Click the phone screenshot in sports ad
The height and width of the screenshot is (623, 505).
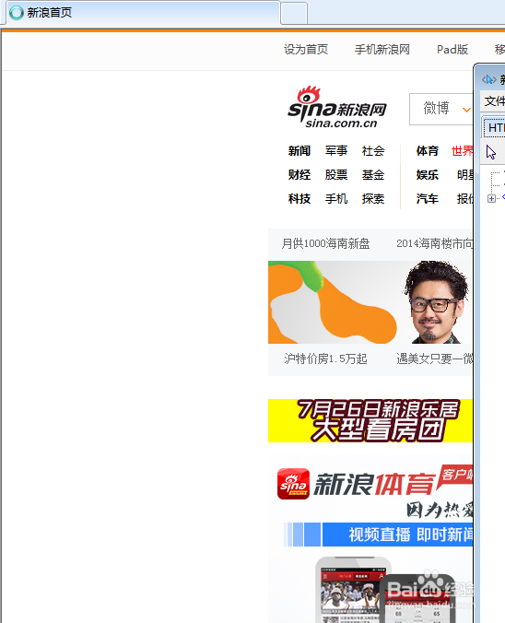click(x=353, y=591)
